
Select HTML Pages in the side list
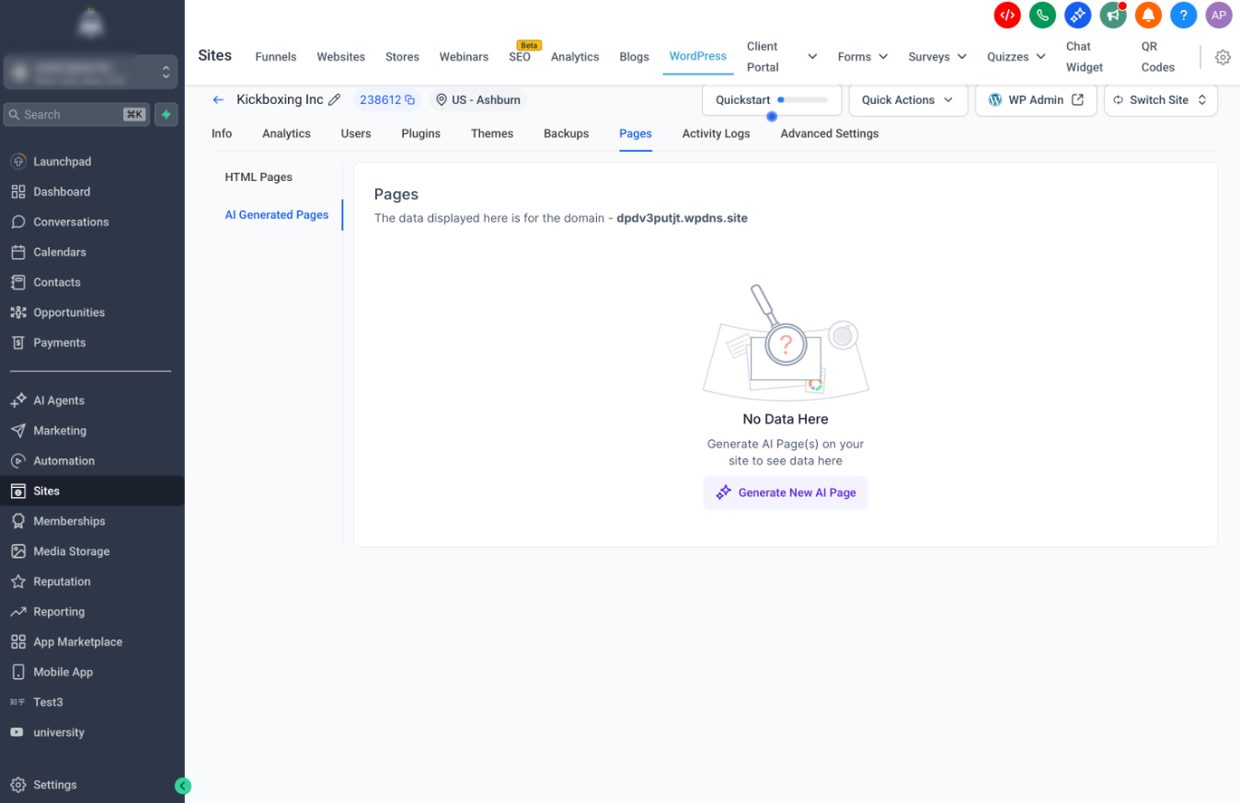(x=258, y=177)
